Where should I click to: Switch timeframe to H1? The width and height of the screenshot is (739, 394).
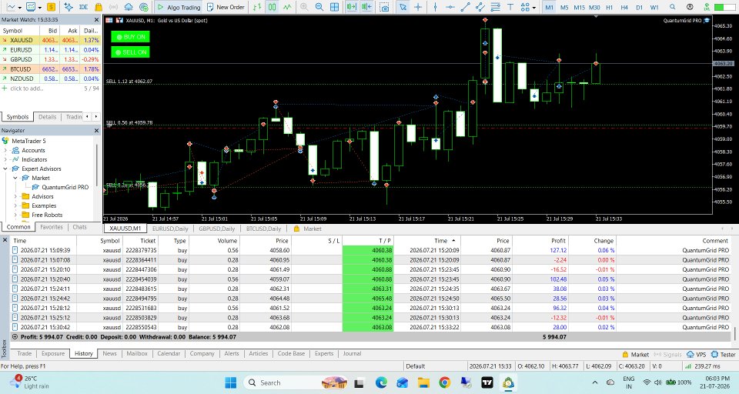(610, 7)
